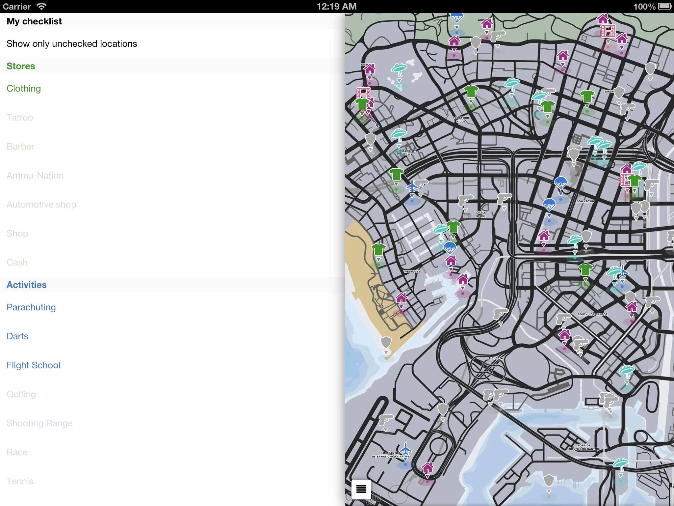Enable the Cash filter
Viewport: 674px width, 506px height.
[172, 263]
